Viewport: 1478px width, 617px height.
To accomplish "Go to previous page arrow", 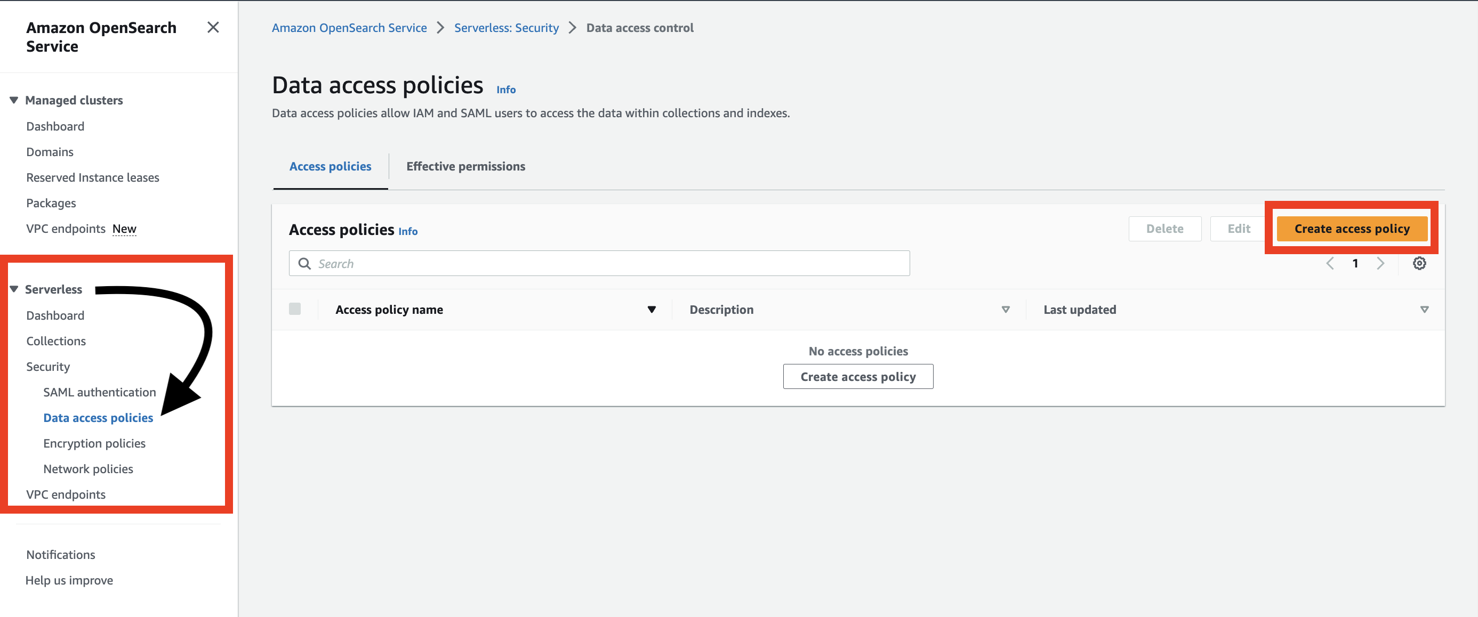I will click(1330, 263).
